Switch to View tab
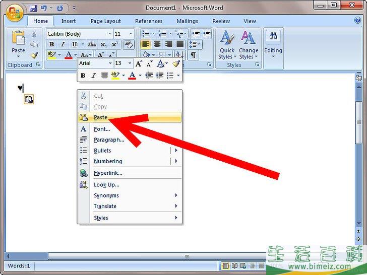This screenshot has height=275, width=367. 250,21
